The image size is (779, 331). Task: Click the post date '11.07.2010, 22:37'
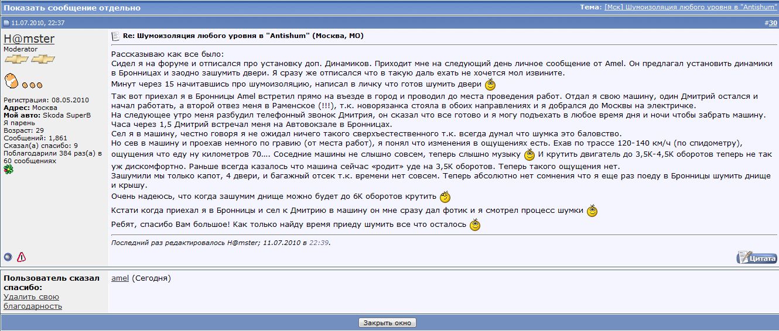tap(38, 23)
